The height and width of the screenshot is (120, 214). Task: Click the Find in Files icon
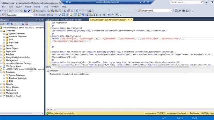tap(139, 11)
